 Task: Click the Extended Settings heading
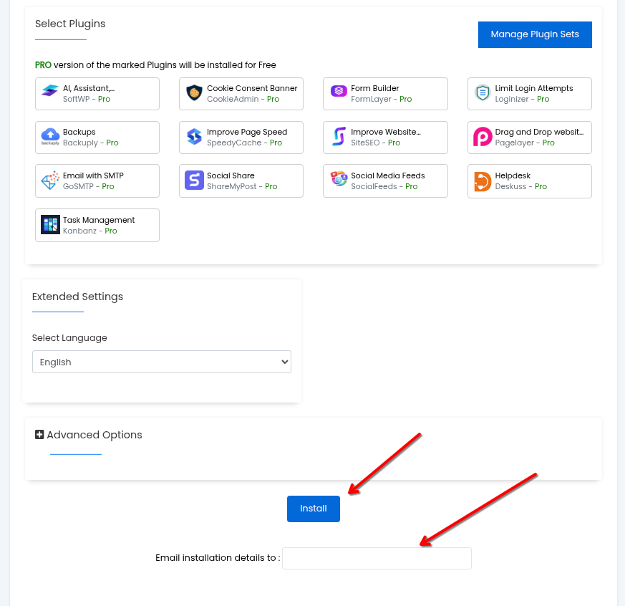[x=77, y=297]
